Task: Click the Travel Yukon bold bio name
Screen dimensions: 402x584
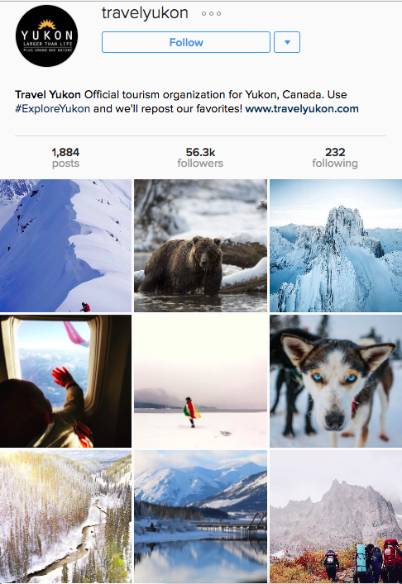Action: tap(48, 95)
